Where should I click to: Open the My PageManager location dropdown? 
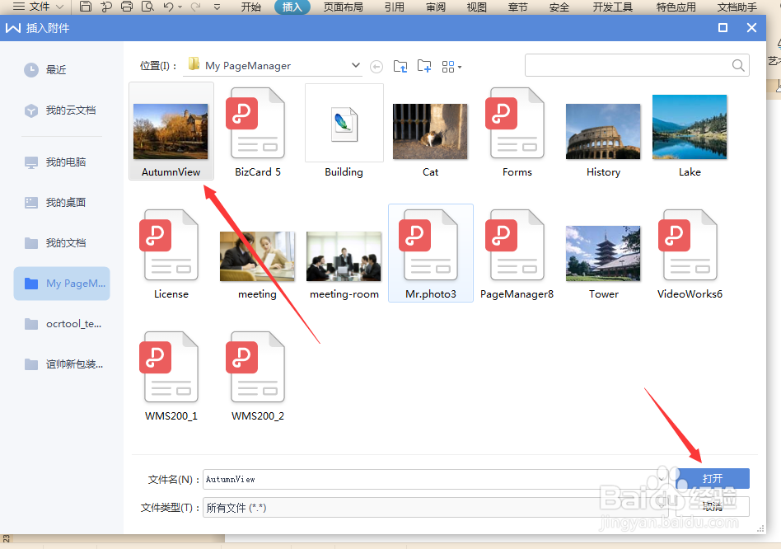click(355, 65)
